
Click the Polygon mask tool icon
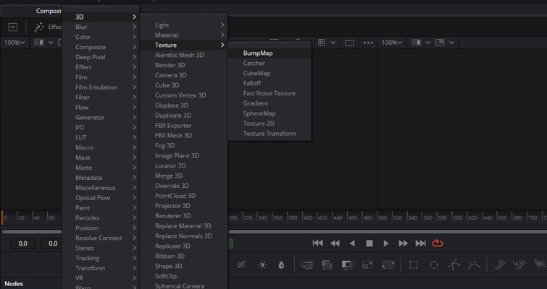(x=454, y=265)
